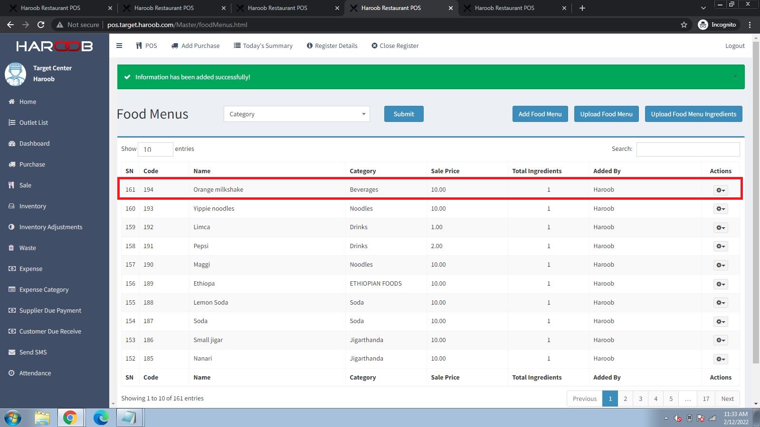Click Inventory Adjustments icon in sidebar
Screen dimensions: 760x427
(12, 227)
